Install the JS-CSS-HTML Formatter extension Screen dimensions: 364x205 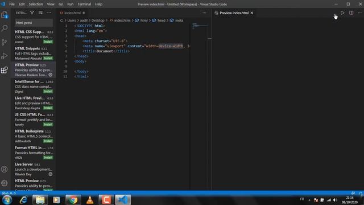(x=48, y=124)
